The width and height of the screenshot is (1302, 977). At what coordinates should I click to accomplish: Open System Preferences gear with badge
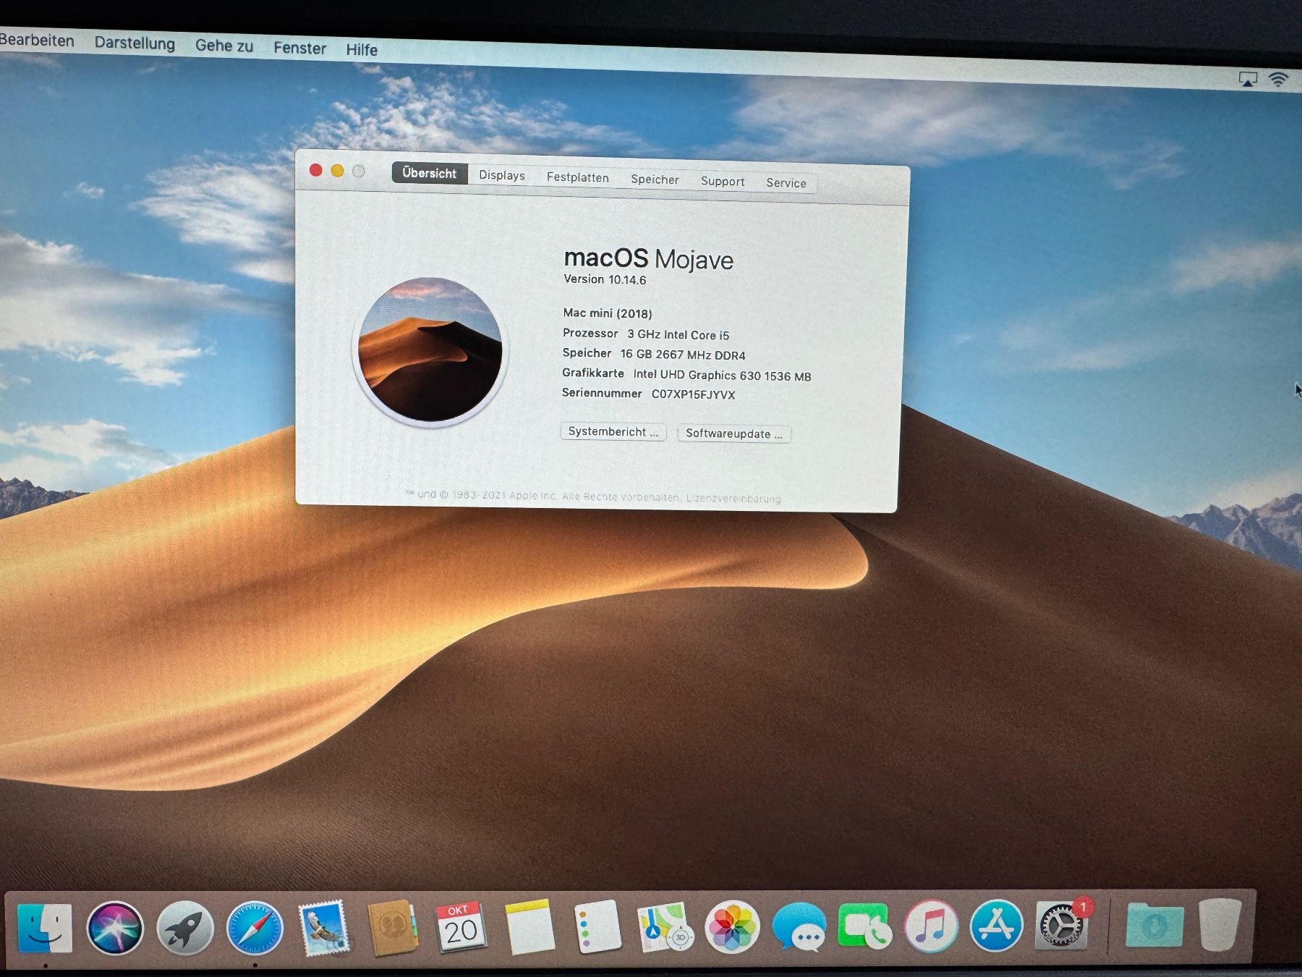(x=1062, y=924)
